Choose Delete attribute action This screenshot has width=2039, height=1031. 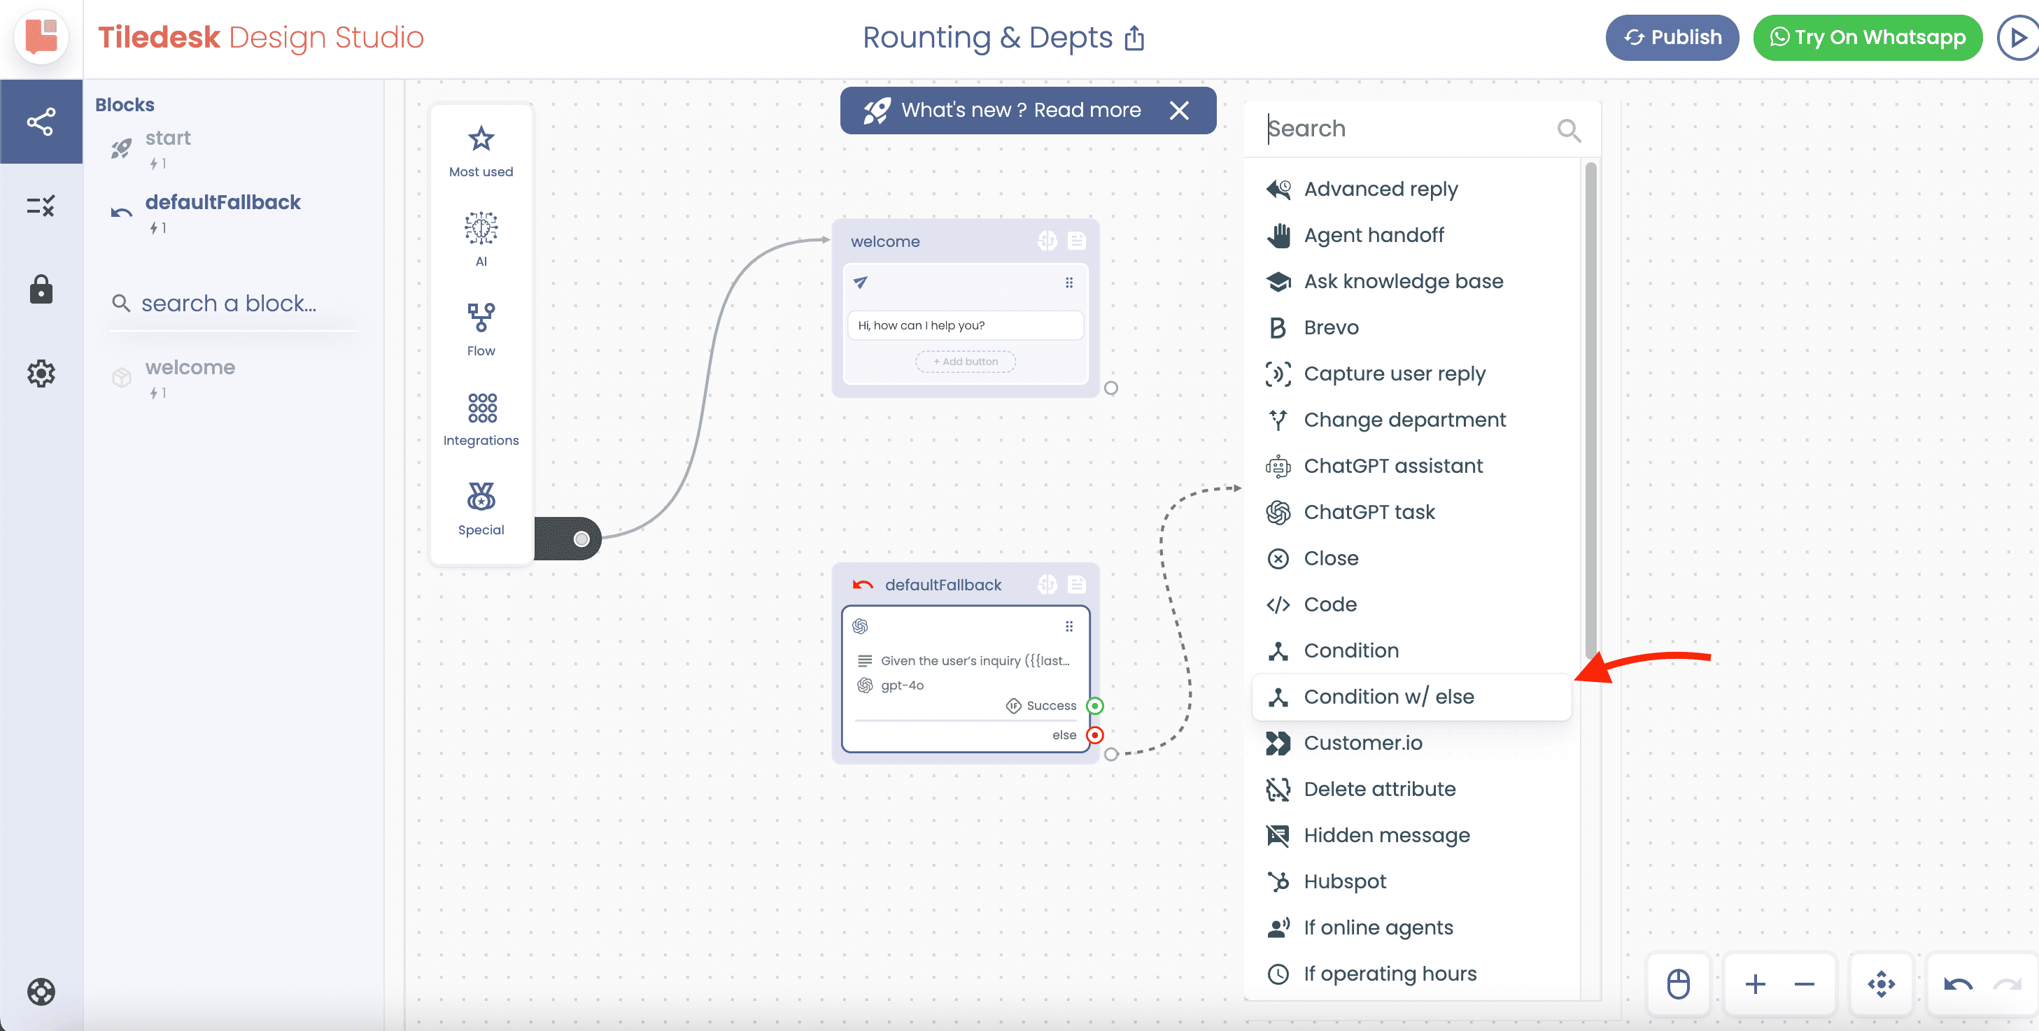[1411, 789]
